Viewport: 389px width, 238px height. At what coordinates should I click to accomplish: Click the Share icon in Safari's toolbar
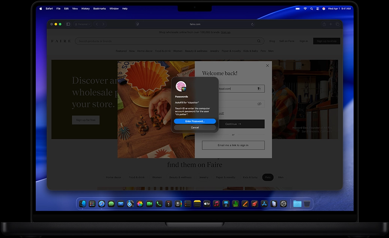(x=324, y=24)
